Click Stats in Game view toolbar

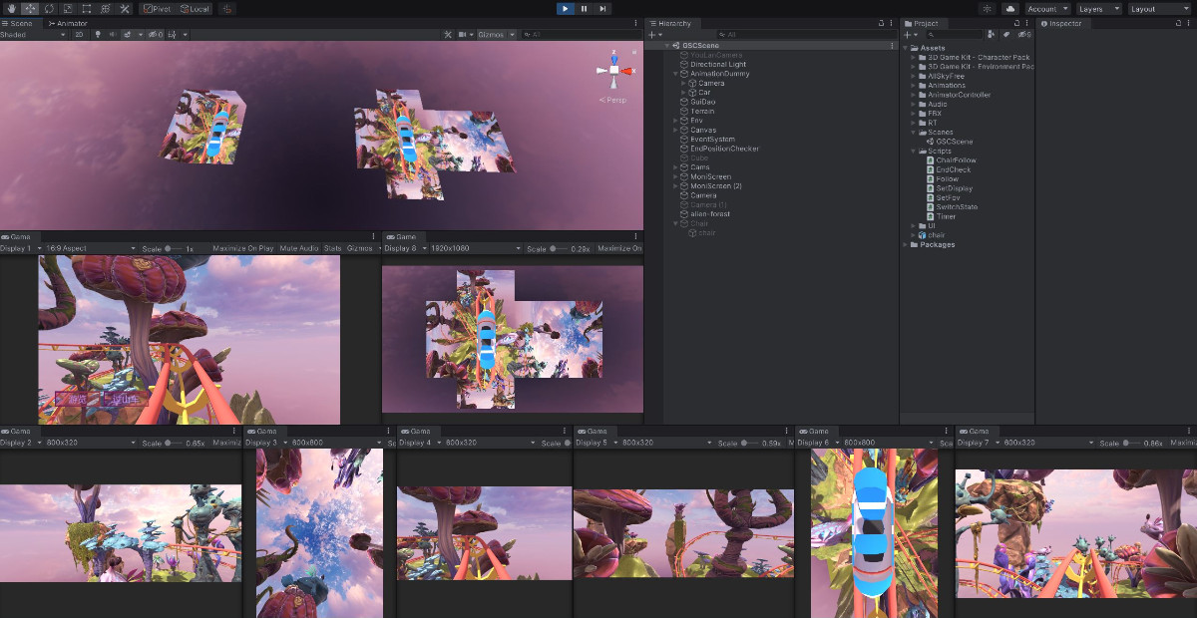332,248
